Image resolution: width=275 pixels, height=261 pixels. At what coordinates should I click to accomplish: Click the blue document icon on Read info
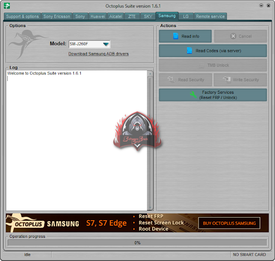[x=176, y=36]
